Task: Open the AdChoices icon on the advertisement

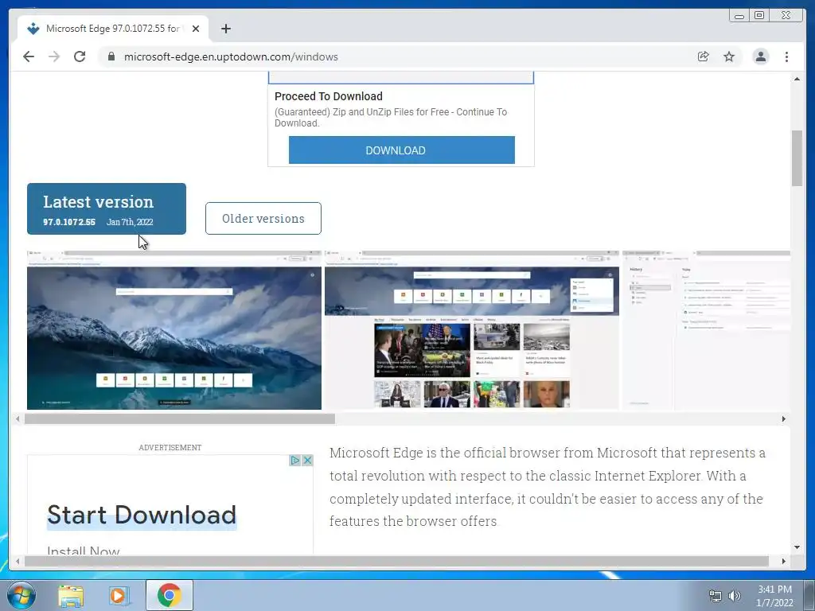Action: pyautogui.click(x=294, y=461)
